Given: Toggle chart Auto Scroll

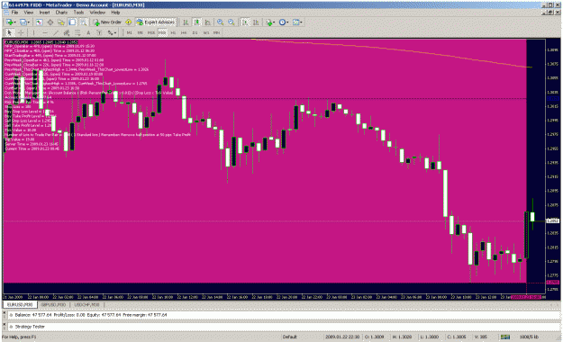Looking at the screenshot, I should click(245, 22).
